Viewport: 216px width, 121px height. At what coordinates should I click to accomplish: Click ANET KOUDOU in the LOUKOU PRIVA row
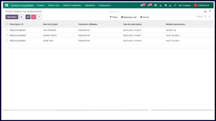point(173,35)
